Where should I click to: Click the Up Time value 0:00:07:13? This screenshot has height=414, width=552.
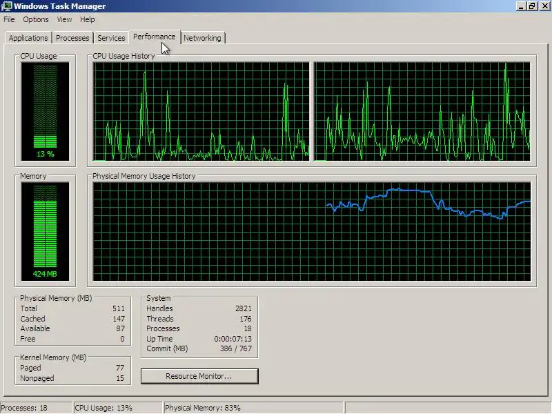pos(233,339)
